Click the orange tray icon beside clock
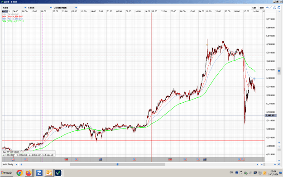This screenshot has width=283, height=177. (264, 173)
